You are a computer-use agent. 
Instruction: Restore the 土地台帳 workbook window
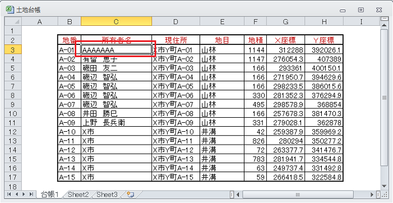click(x=361, y=10)
